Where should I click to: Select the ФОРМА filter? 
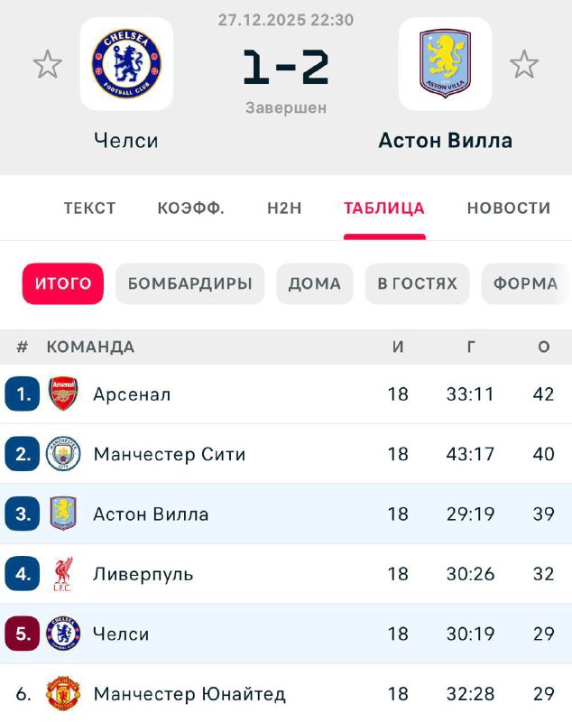coord(525,283)
